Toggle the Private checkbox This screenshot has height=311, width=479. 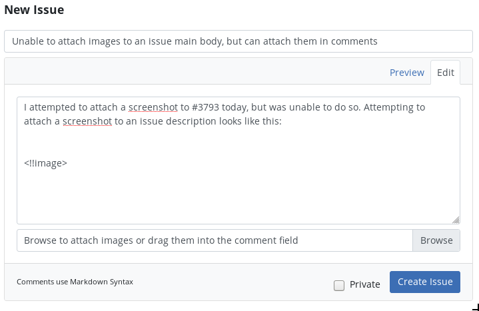[x=339, y=285]
